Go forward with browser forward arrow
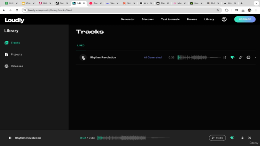 (x=11, y=10)
